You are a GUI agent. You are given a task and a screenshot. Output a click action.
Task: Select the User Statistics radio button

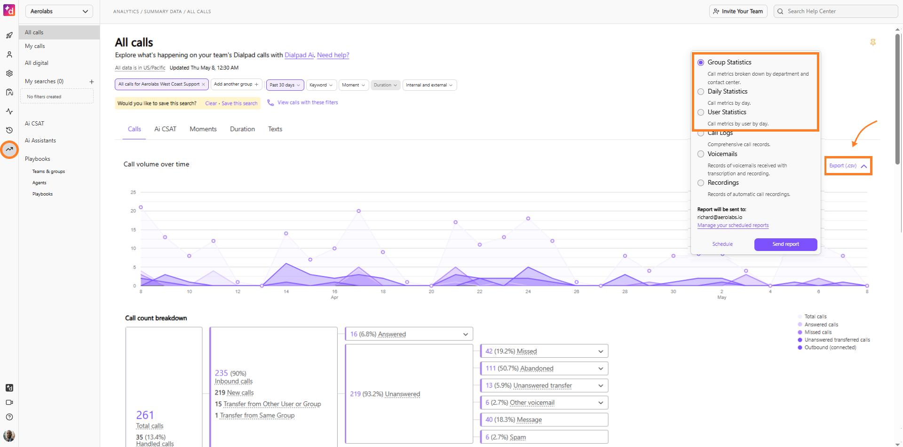click(701, 112)
